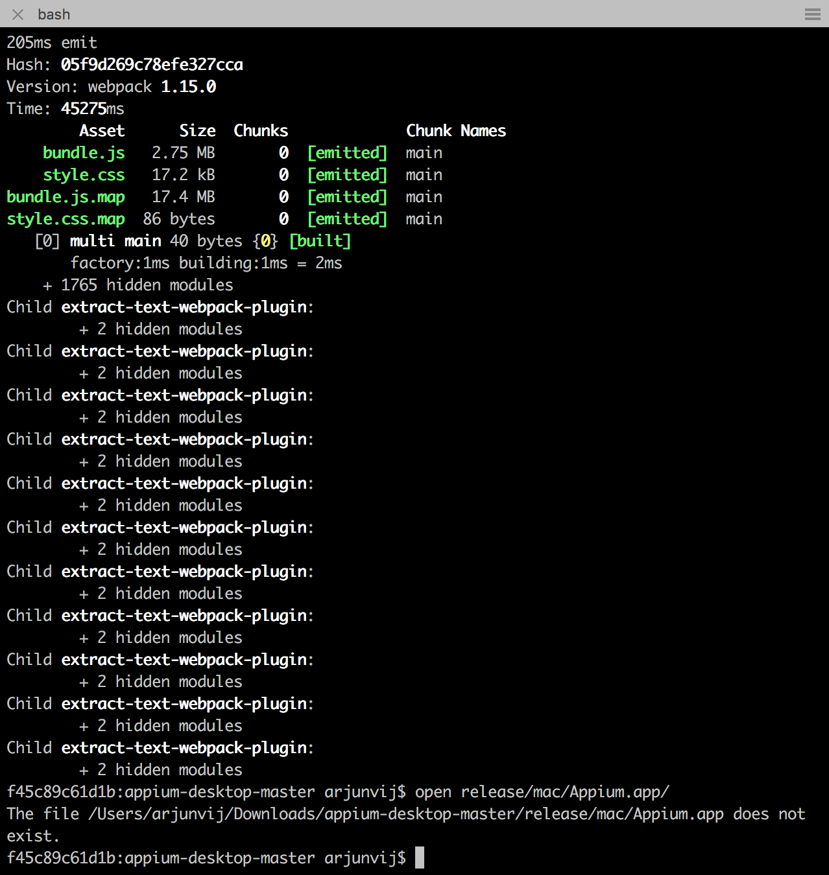
Task: Click the terminal cursor at last prompt
Action: tap(420, 857)
